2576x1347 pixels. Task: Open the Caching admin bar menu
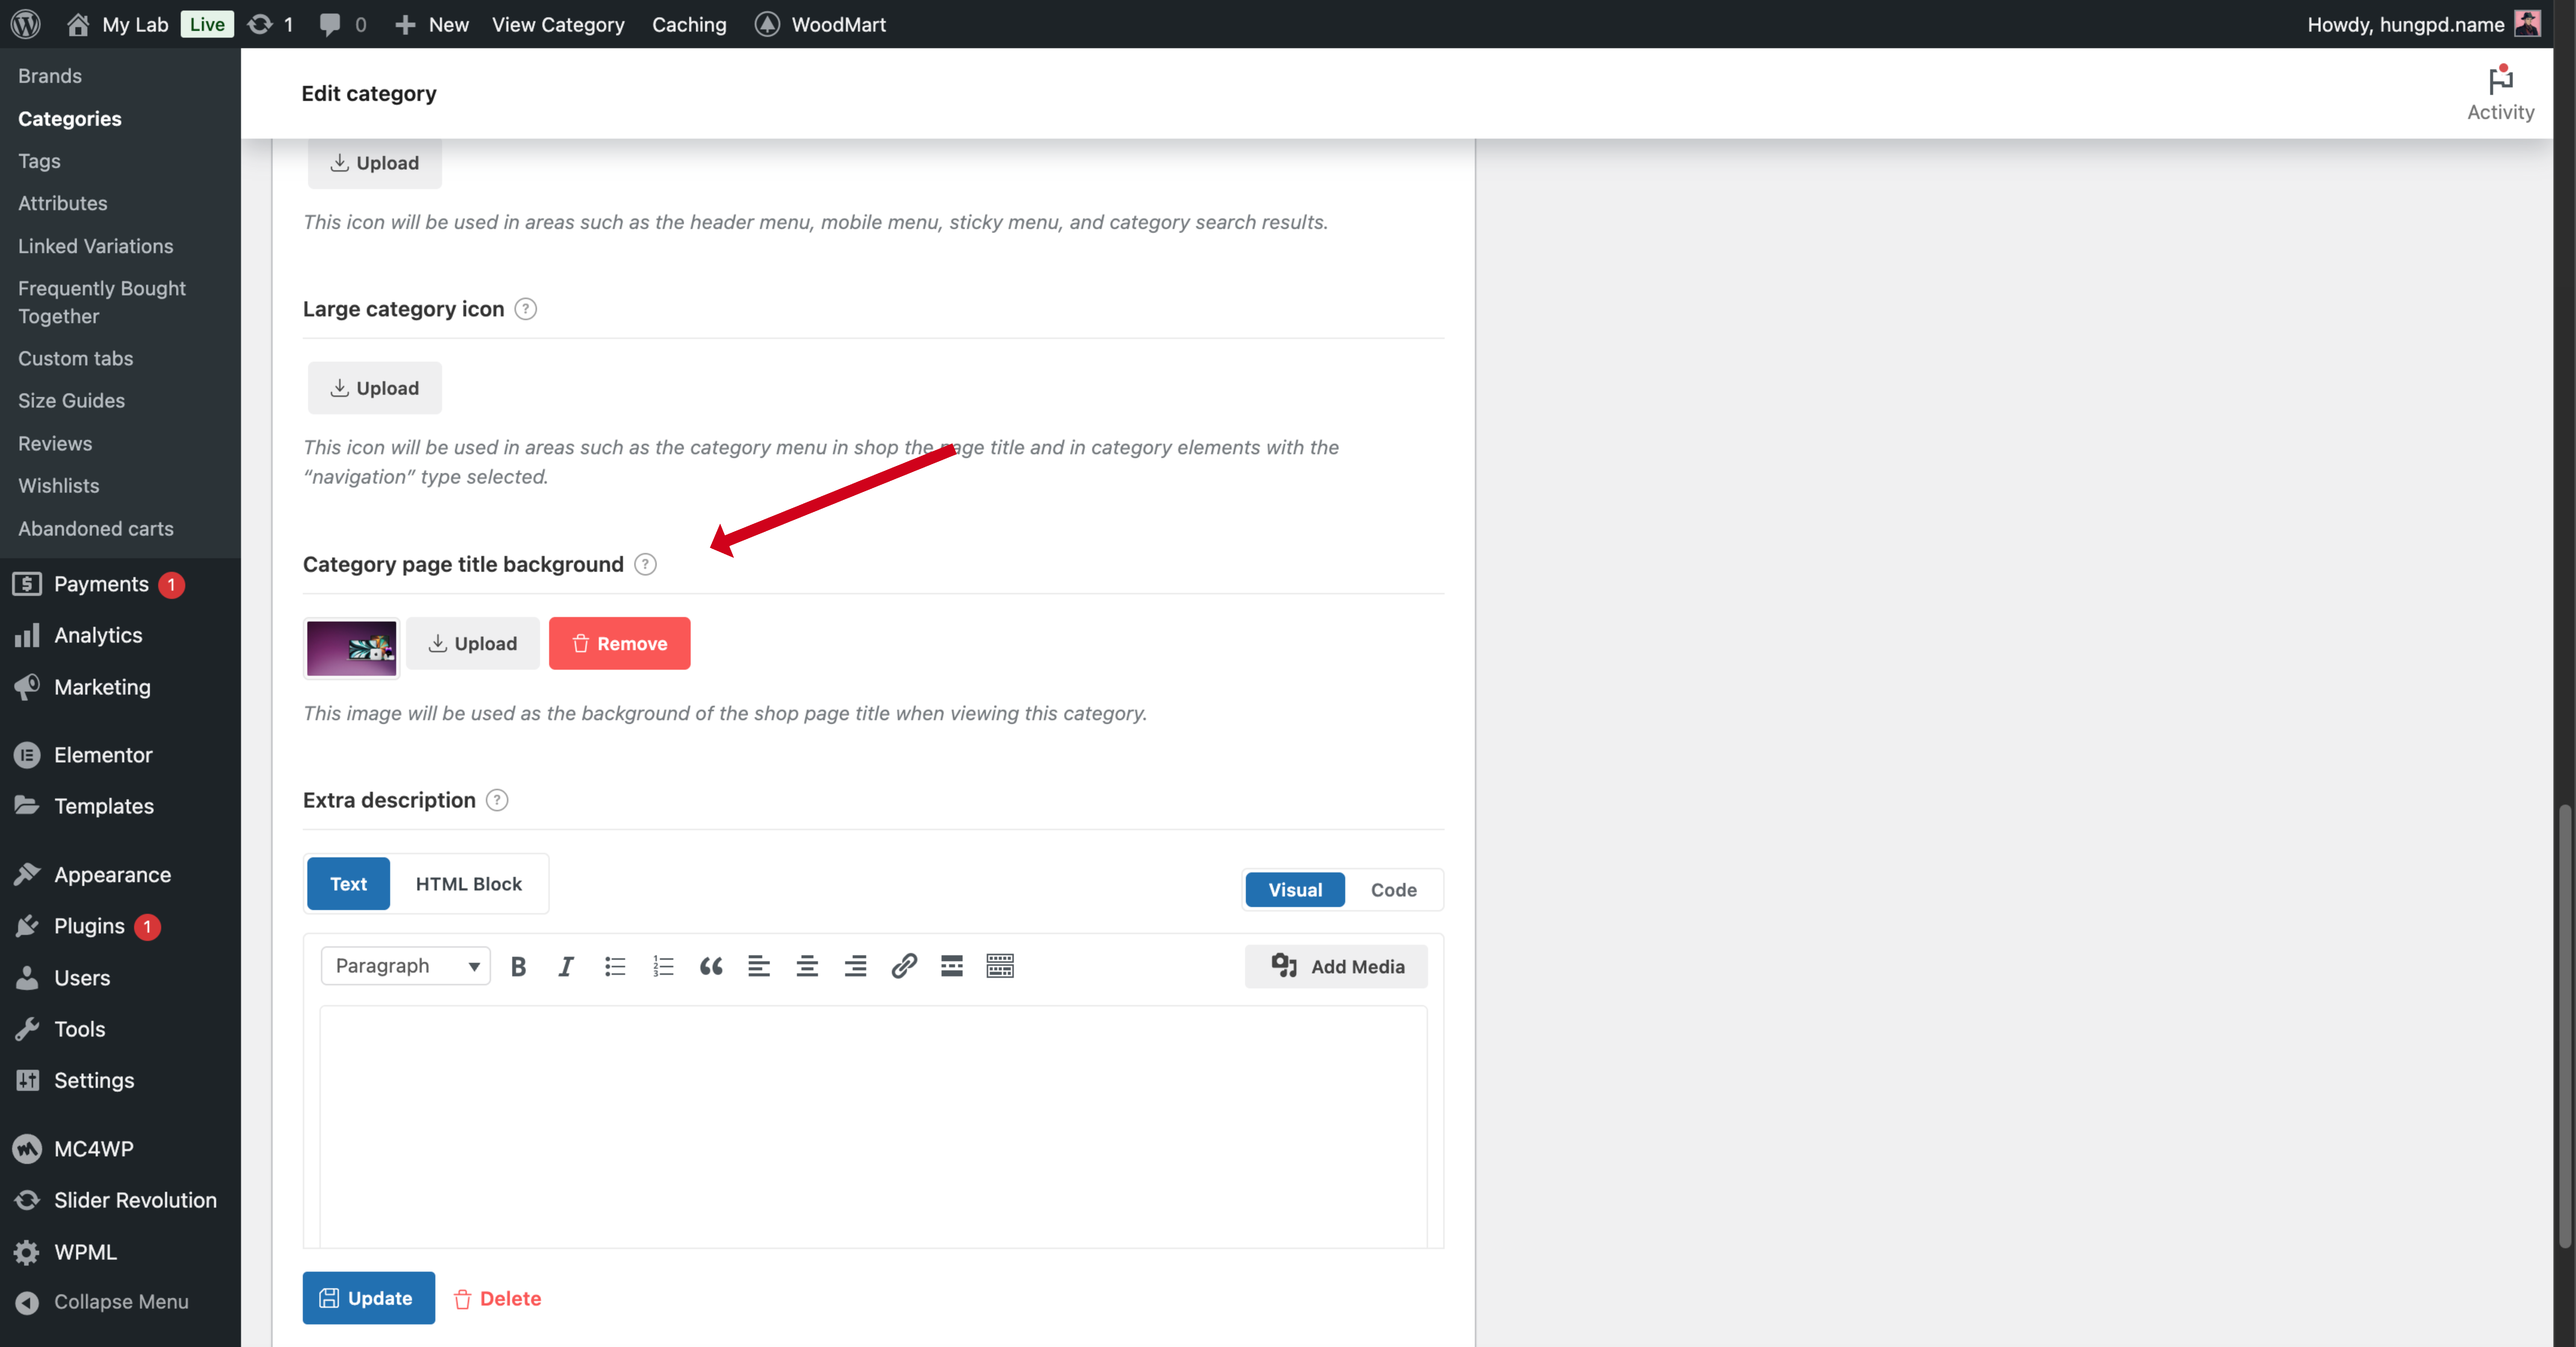[689, 24]
